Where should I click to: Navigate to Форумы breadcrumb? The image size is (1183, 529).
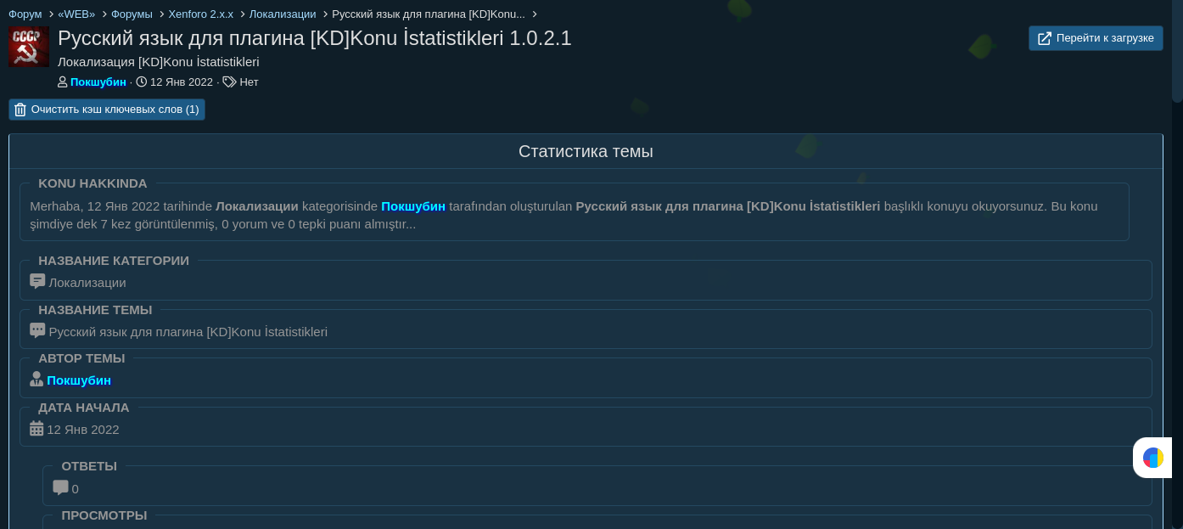click(132, 14)
